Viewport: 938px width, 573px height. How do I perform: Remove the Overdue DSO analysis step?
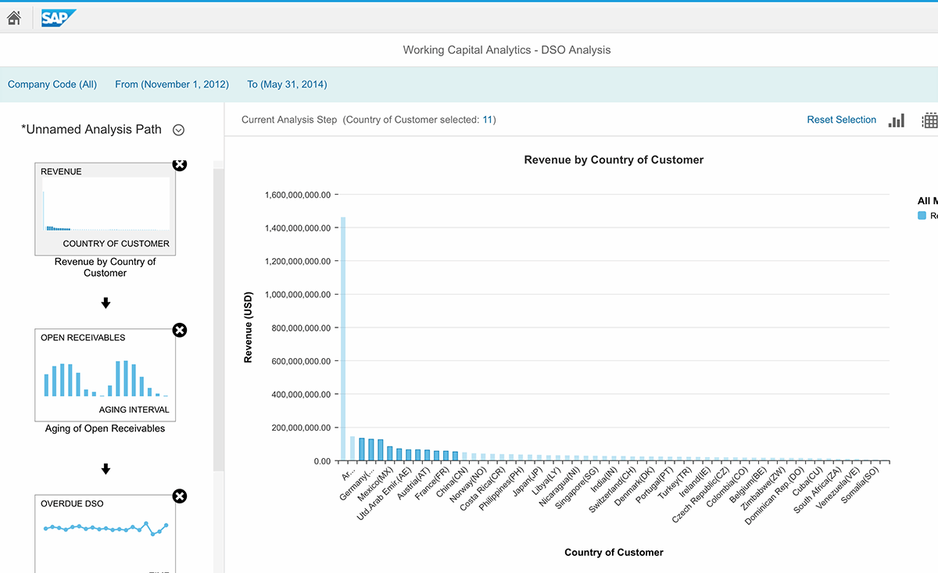click(x=179, y=496)
